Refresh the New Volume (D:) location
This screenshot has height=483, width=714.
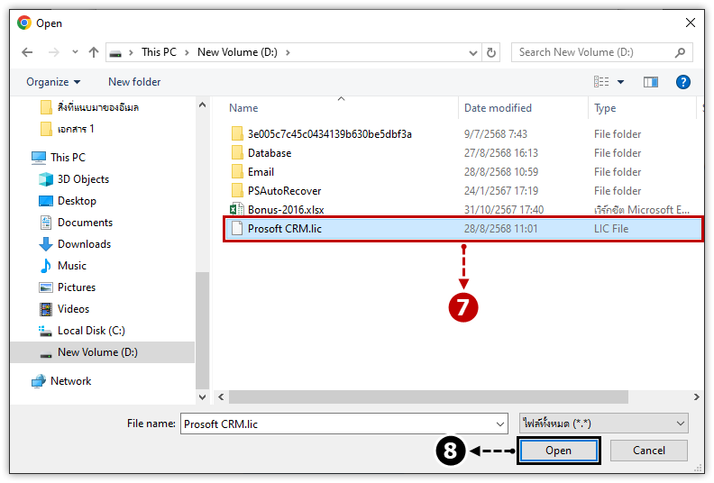[x=490, y=52]
